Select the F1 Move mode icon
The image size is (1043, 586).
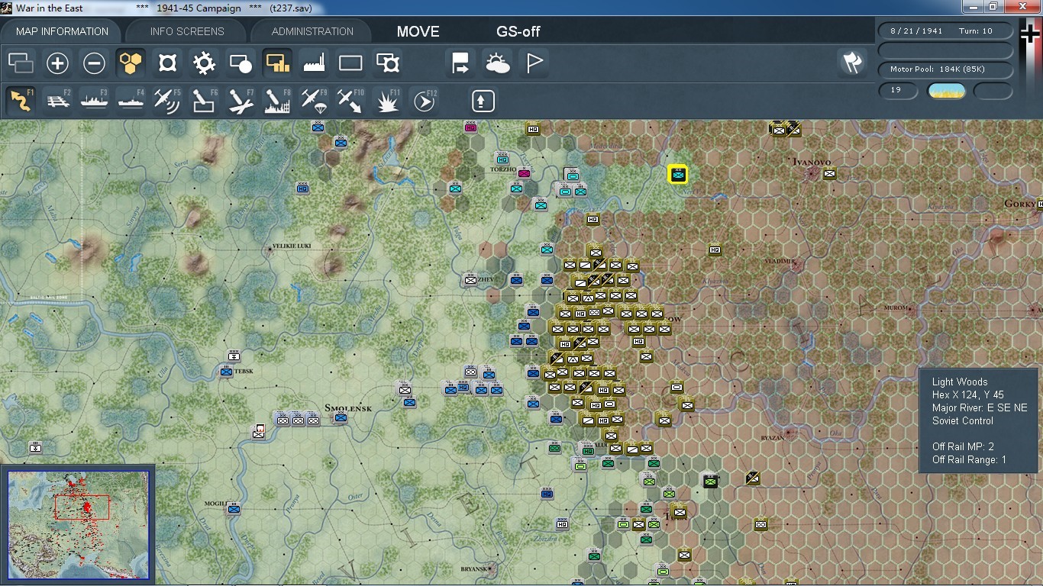(21, 101)
